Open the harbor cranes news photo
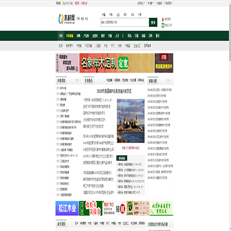This screenshot has height=231, width=231. click(130, 121)
